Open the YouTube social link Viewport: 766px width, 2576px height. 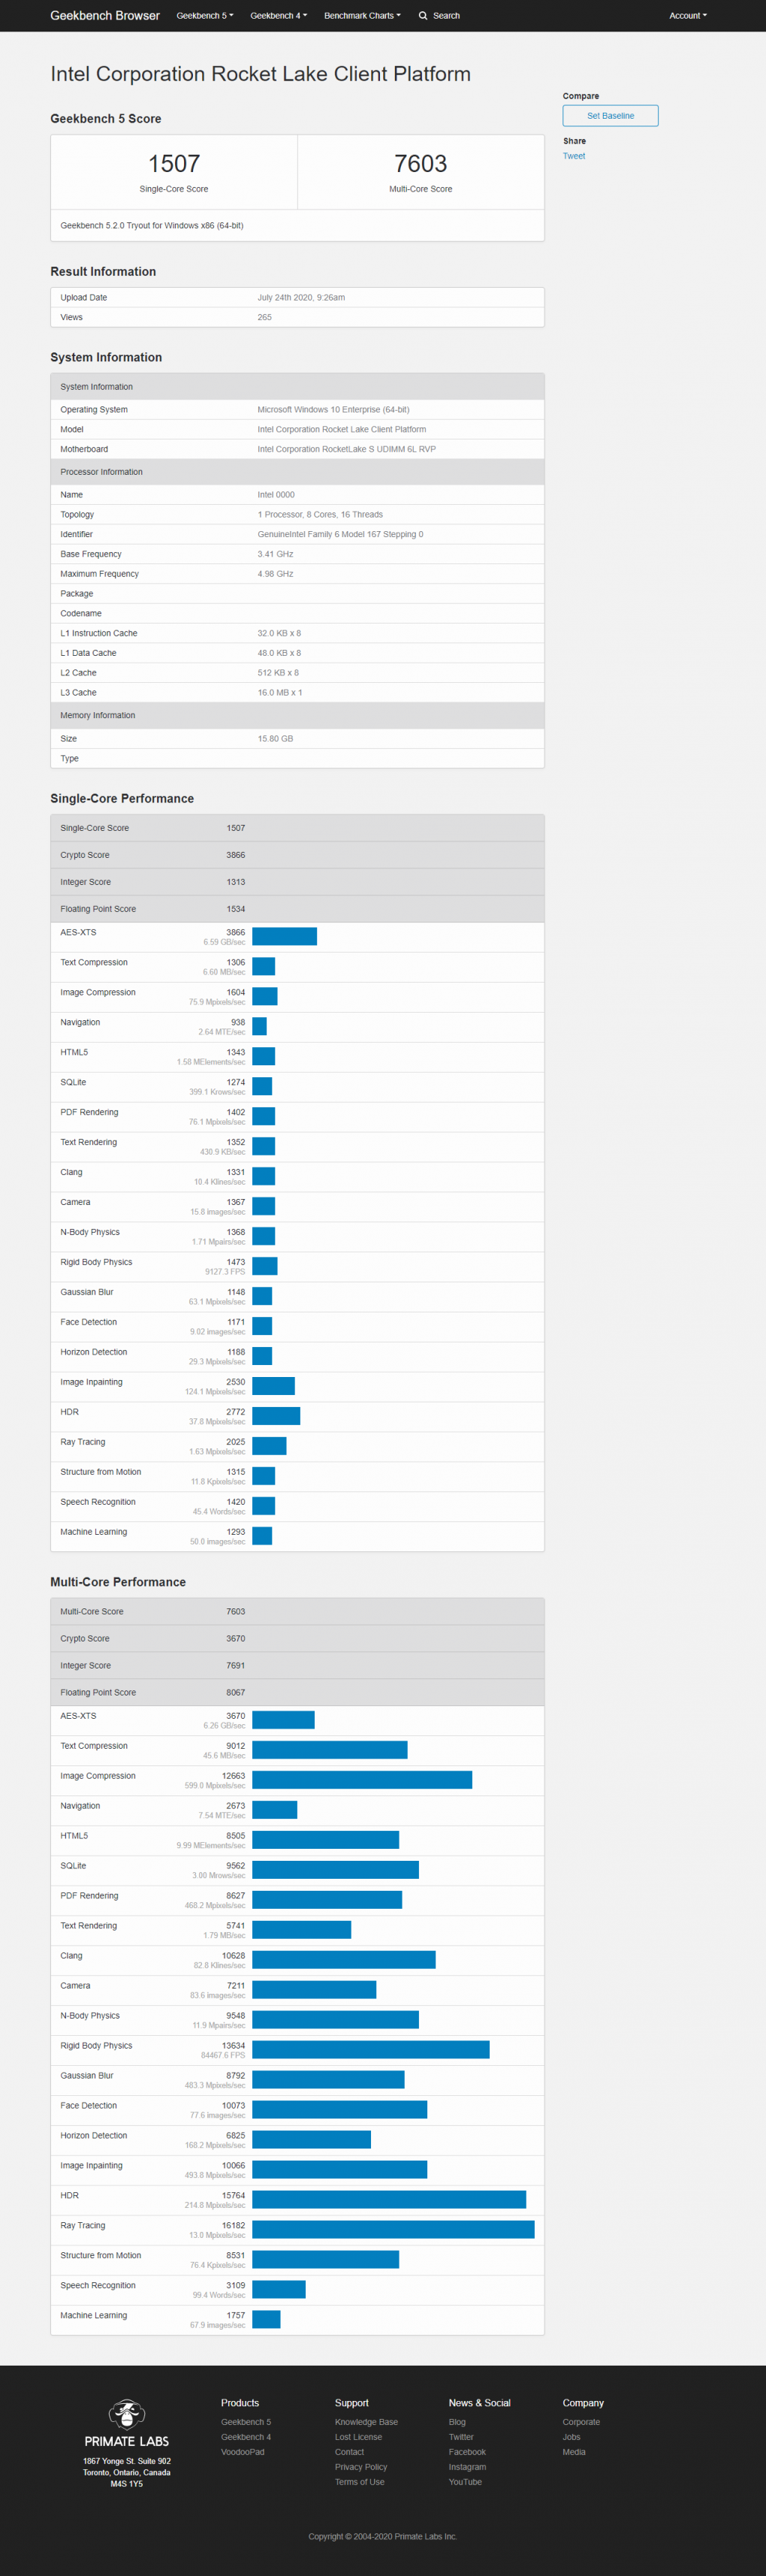tap(465, 2482)
